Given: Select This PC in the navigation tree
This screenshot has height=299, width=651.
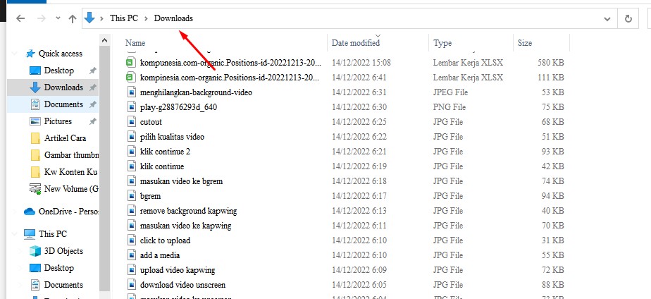Looking at the screenshot, I should pyautogui.click(x=53, y=234).
